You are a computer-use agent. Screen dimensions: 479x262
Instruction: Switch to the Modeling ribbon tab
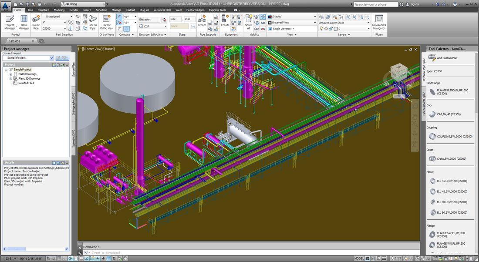(59, 10)
